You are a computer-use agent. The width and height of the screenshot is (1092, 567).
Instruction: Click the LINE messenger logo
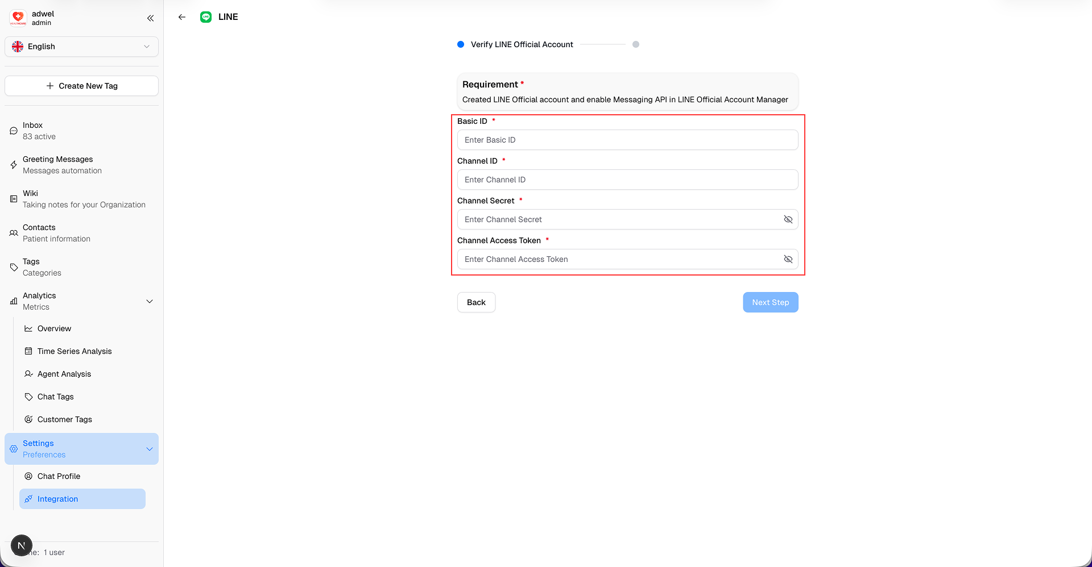tap(205, 17)
